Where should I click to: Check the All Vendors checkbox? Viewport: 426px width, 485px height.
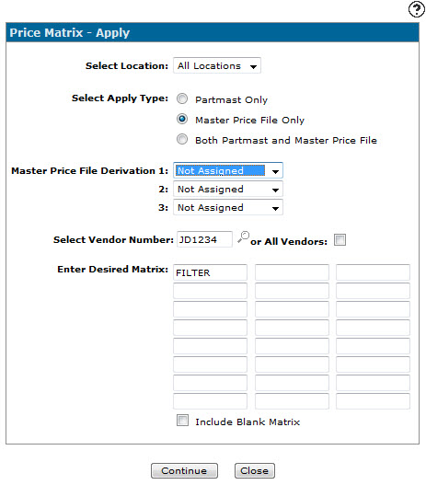click(340, 239)
